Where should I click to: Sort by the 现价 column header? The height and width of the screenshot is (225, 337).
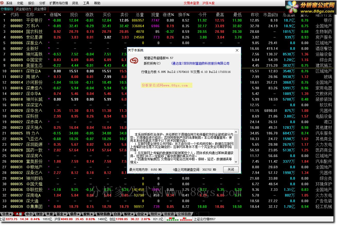(x=74, y=15)
